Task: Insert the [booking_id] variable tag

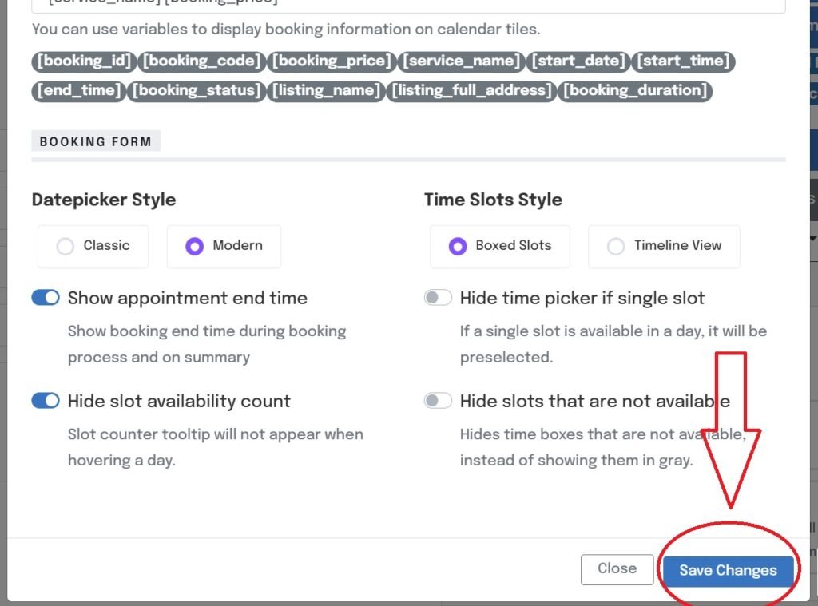Action: tap(84, 61)
